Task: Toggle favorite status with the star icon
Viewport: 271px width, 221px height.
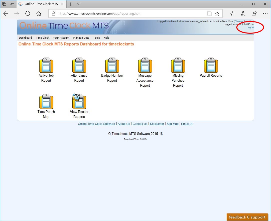Action: point(217,13)
